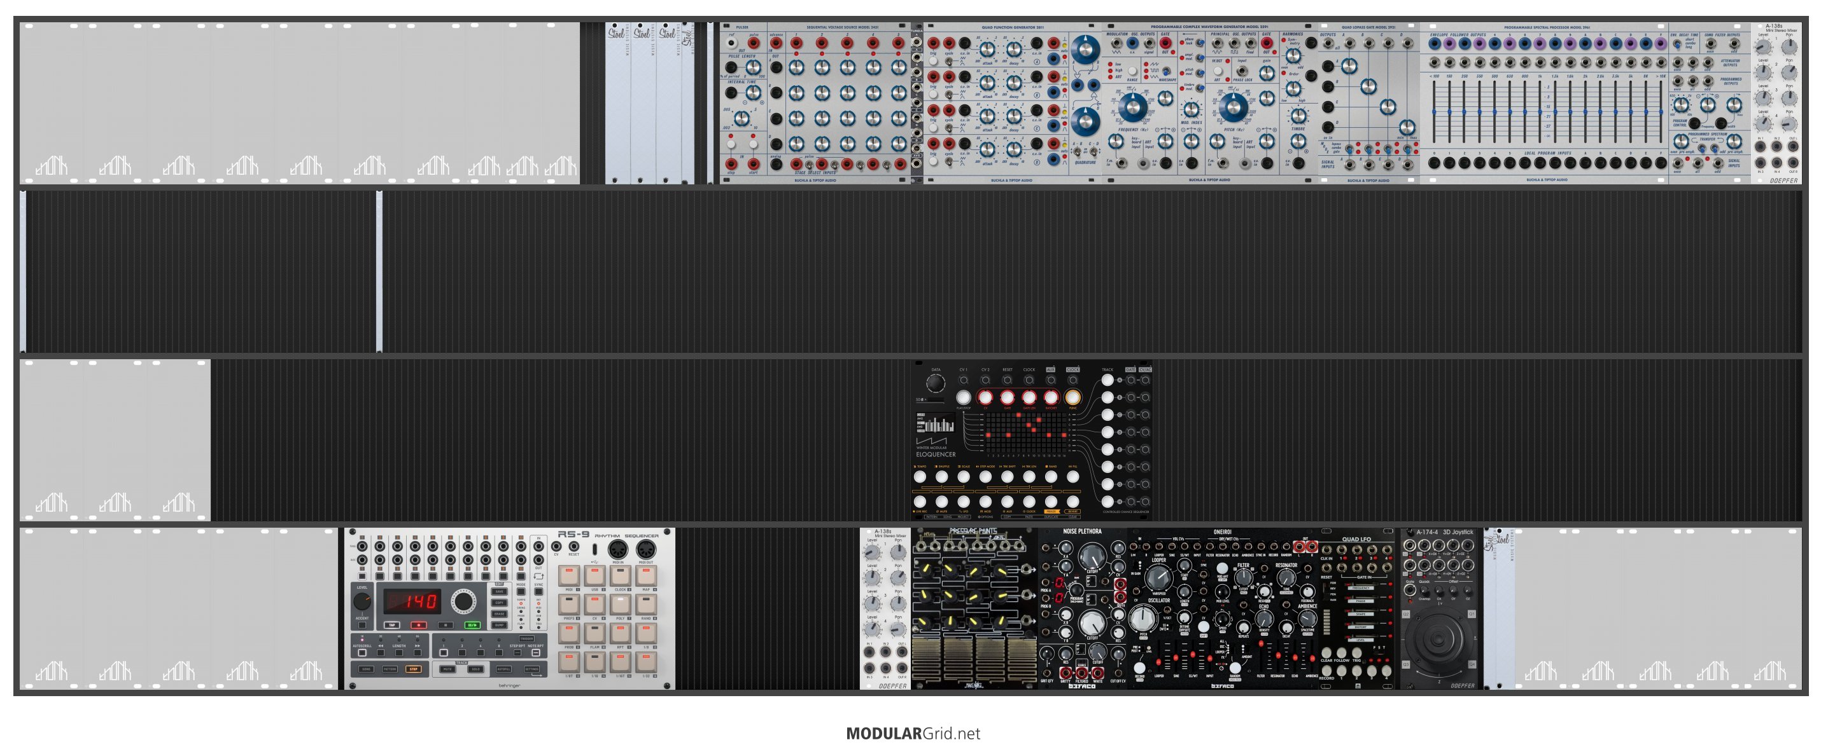Flip the ENV. DECAY TIME switch on 296t

click(1679, 44)
